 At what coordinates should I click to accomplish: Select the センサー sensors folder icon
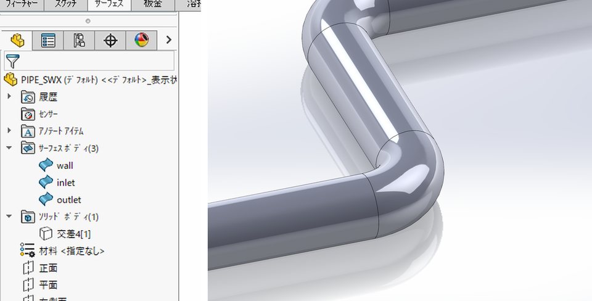click(x=28, y=114)
